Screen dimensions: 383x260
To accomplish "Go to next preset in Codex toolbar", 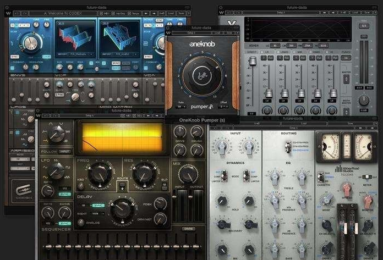I will point(154,13).
